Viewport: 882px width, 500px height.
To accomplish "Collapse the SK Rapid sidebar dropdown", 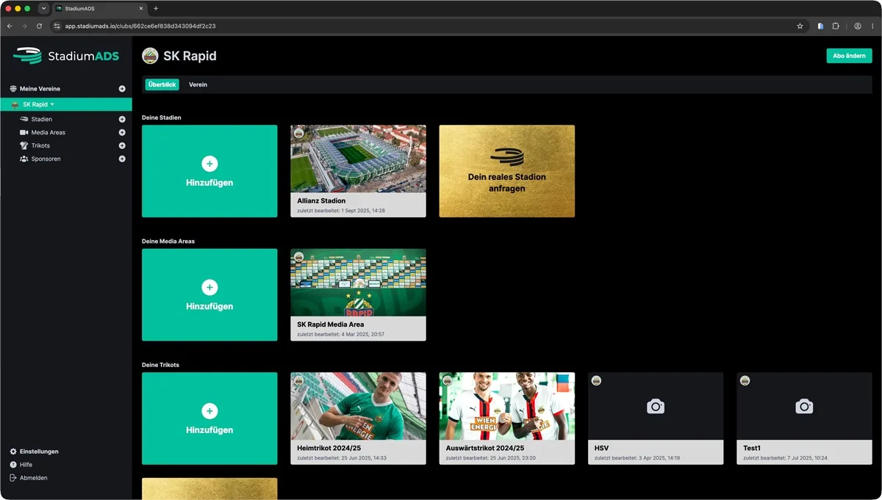I will point(52,104).
